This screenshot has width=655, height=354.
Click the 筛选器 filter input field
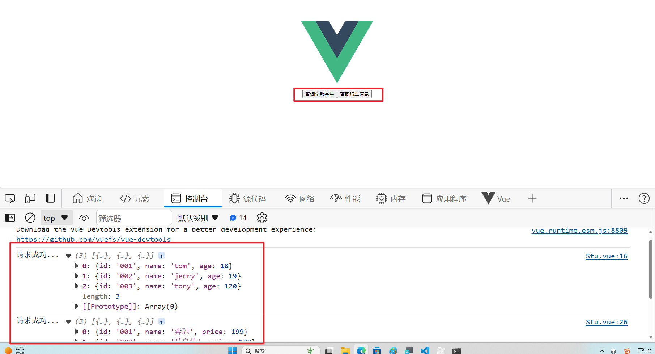point(134,218)
